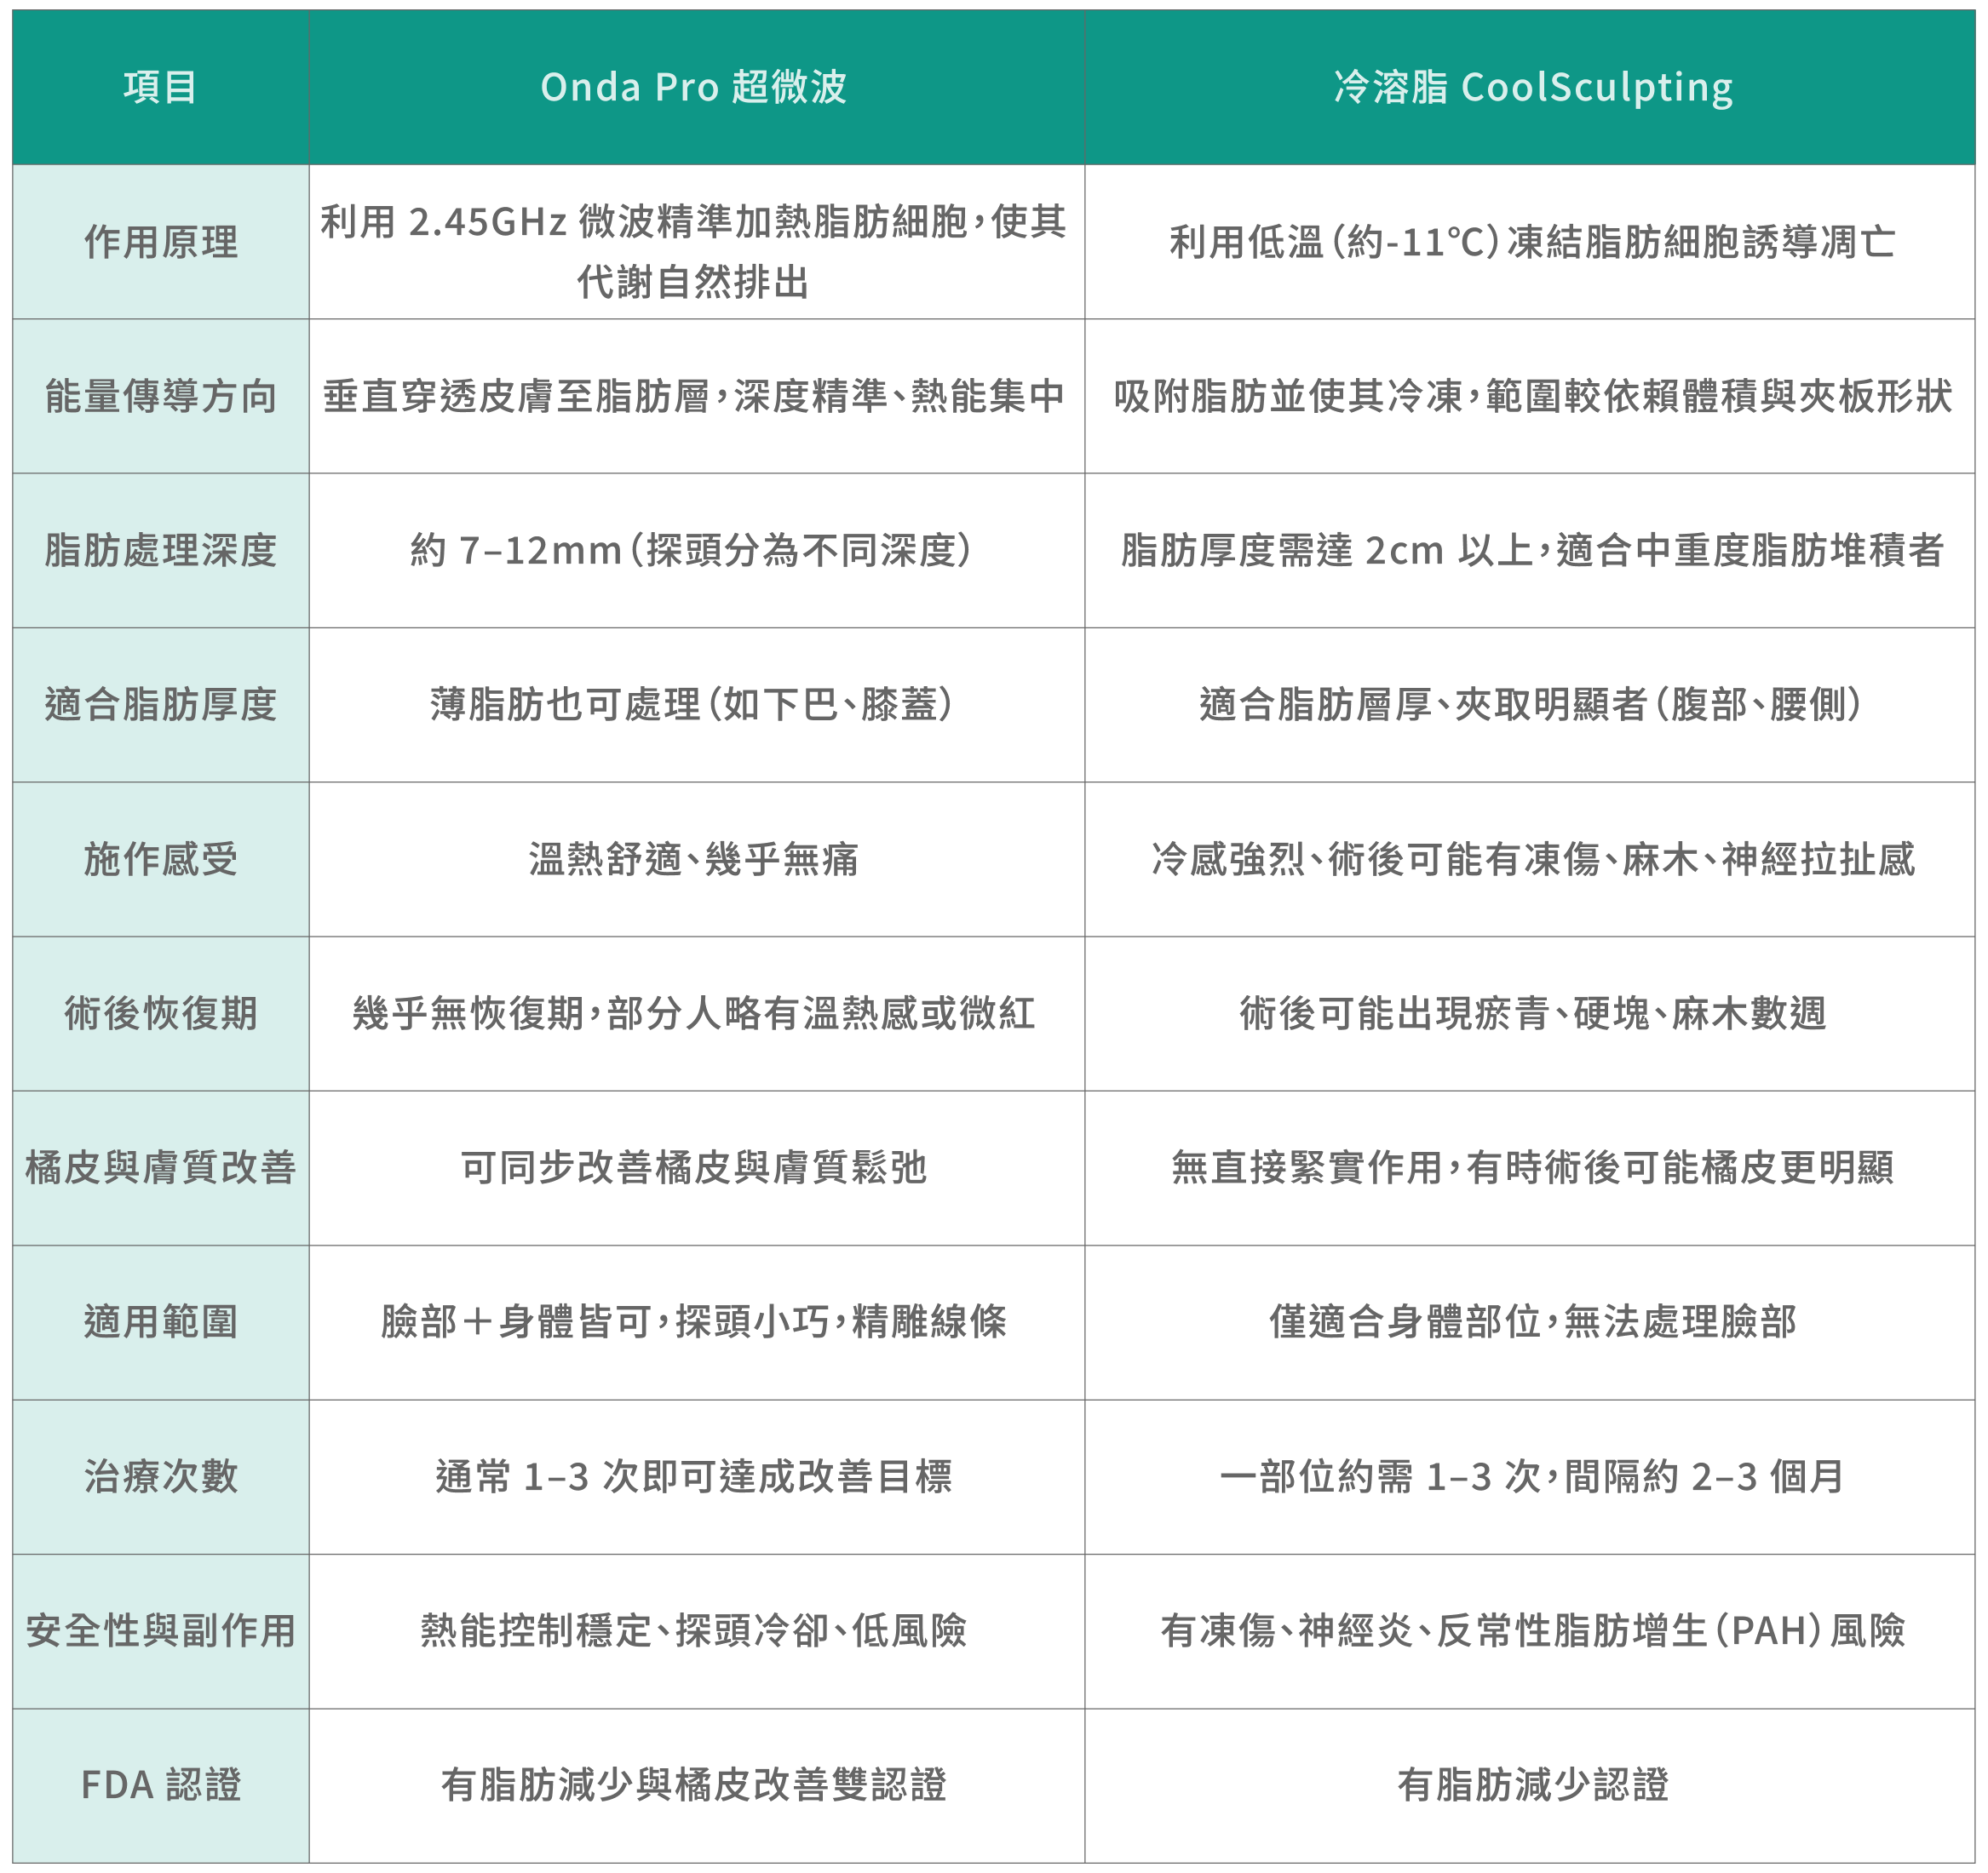Select the 橘皮與膚質改善 row label
The image size is (1988, 1873).
tap(160, 1166)
